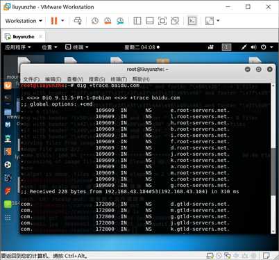Pause the virtual machine

54,21
